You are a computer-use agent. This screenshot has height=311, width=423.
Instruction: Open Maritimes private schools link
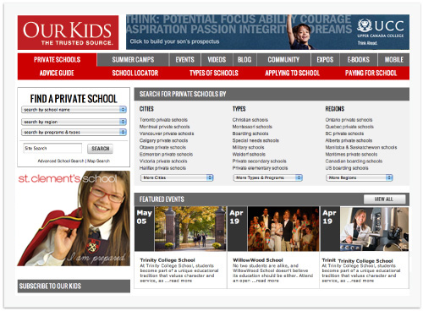click(x=351, y=155)
